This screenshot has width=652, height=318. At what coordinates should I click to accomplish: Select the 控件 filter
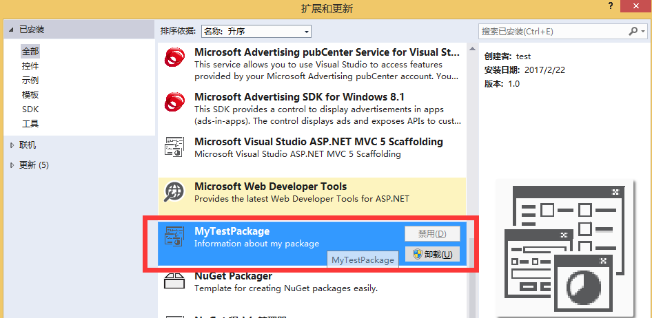[x=30, y=66]
